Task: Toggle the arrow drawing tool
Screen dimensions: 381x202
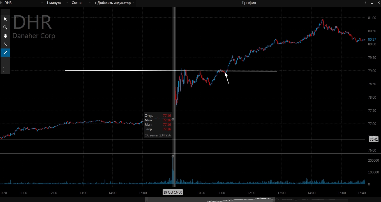Action: coord(5,53)
